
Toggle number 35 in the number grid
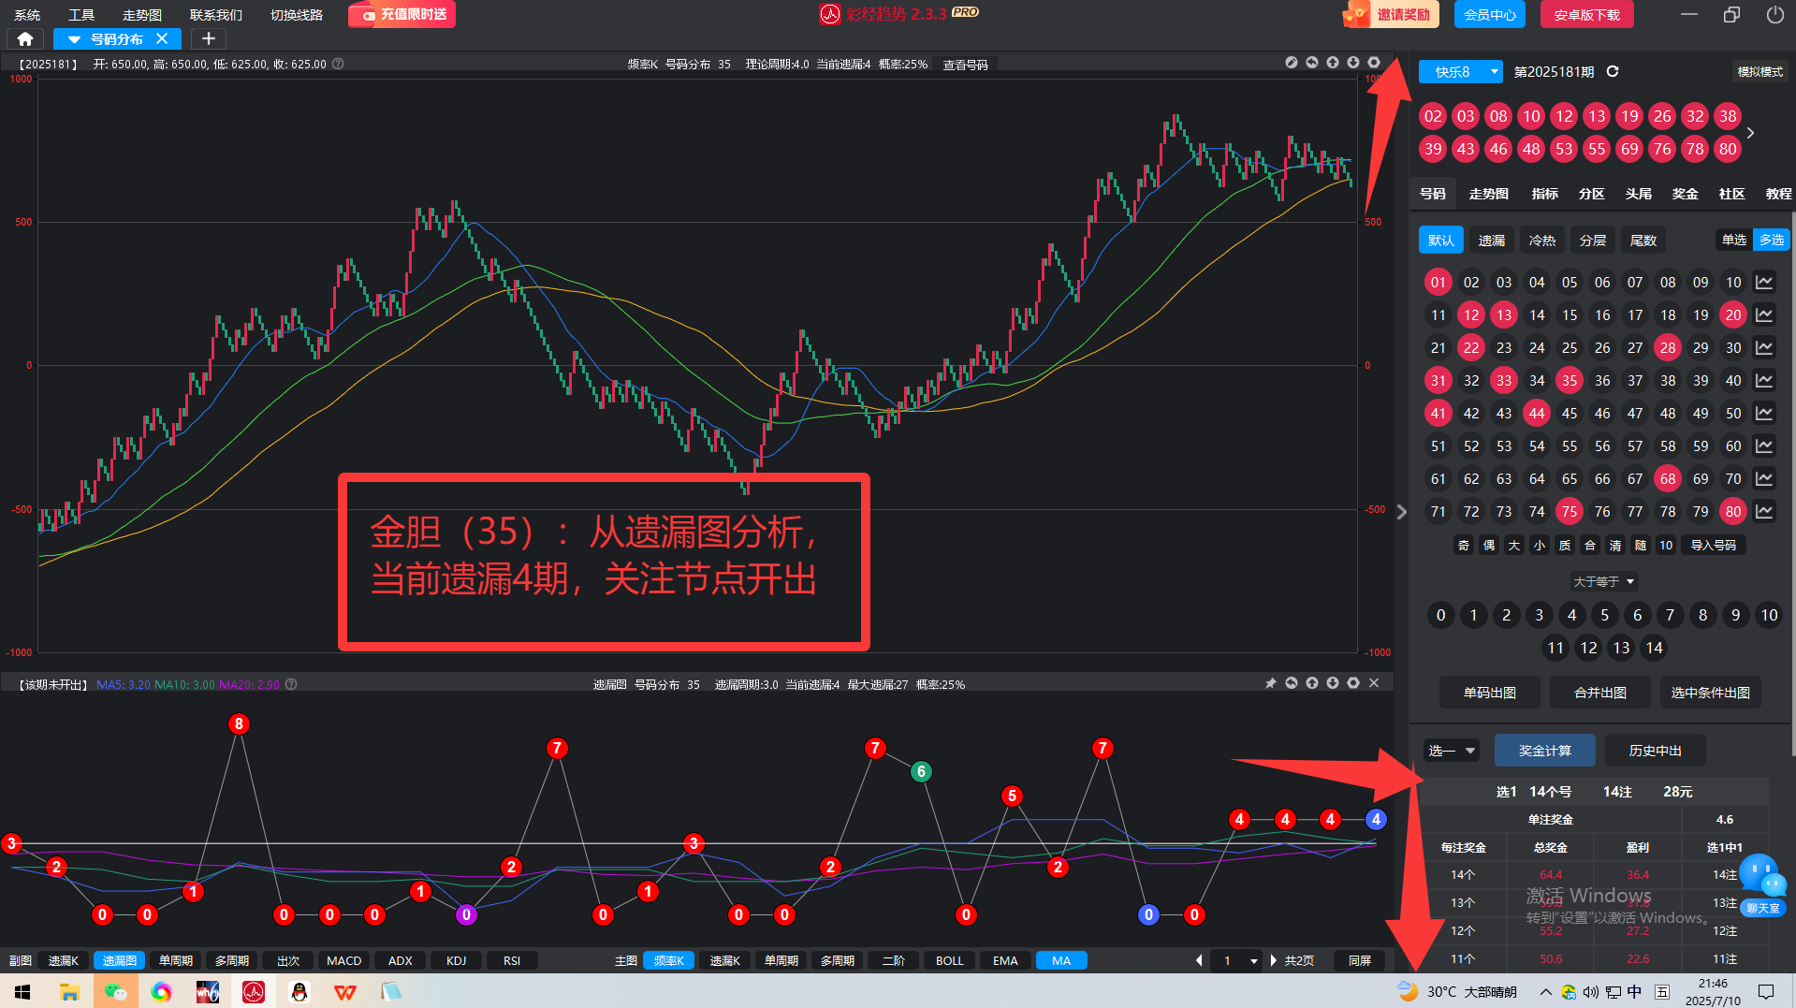pos(1570,380)
